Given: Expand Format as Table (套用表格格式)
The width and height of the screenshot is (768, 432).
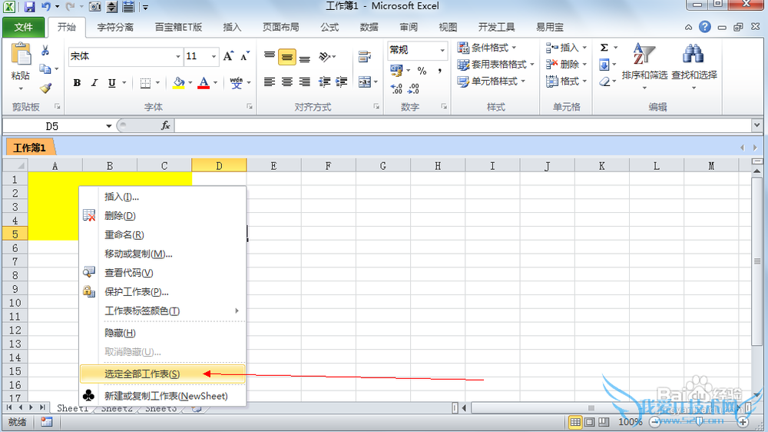Looking at the screenshot, I should [x=495, y=65].
